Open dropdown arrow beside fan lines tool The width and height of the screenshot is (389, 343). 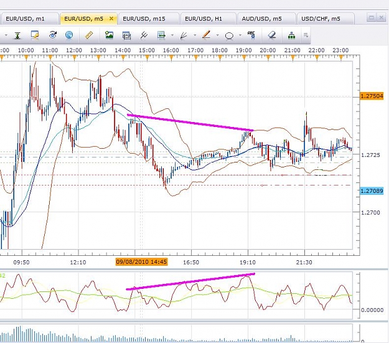pos(195,35)
